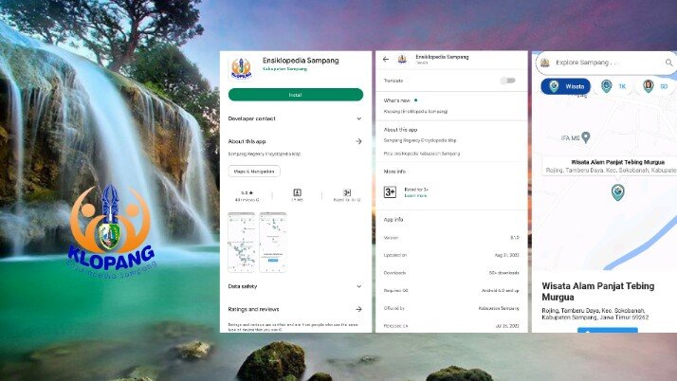Open the second app screenshot thumbnail

273,242
